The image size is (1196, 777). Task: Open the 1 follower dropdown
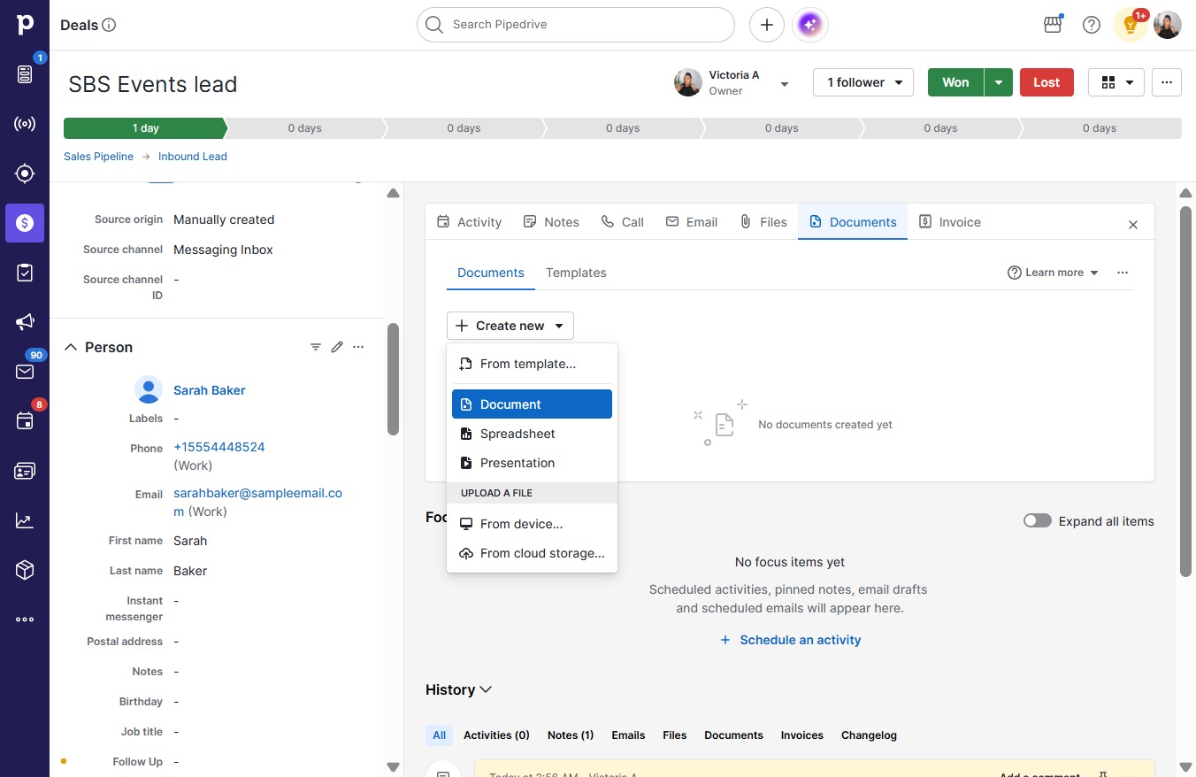863,82
